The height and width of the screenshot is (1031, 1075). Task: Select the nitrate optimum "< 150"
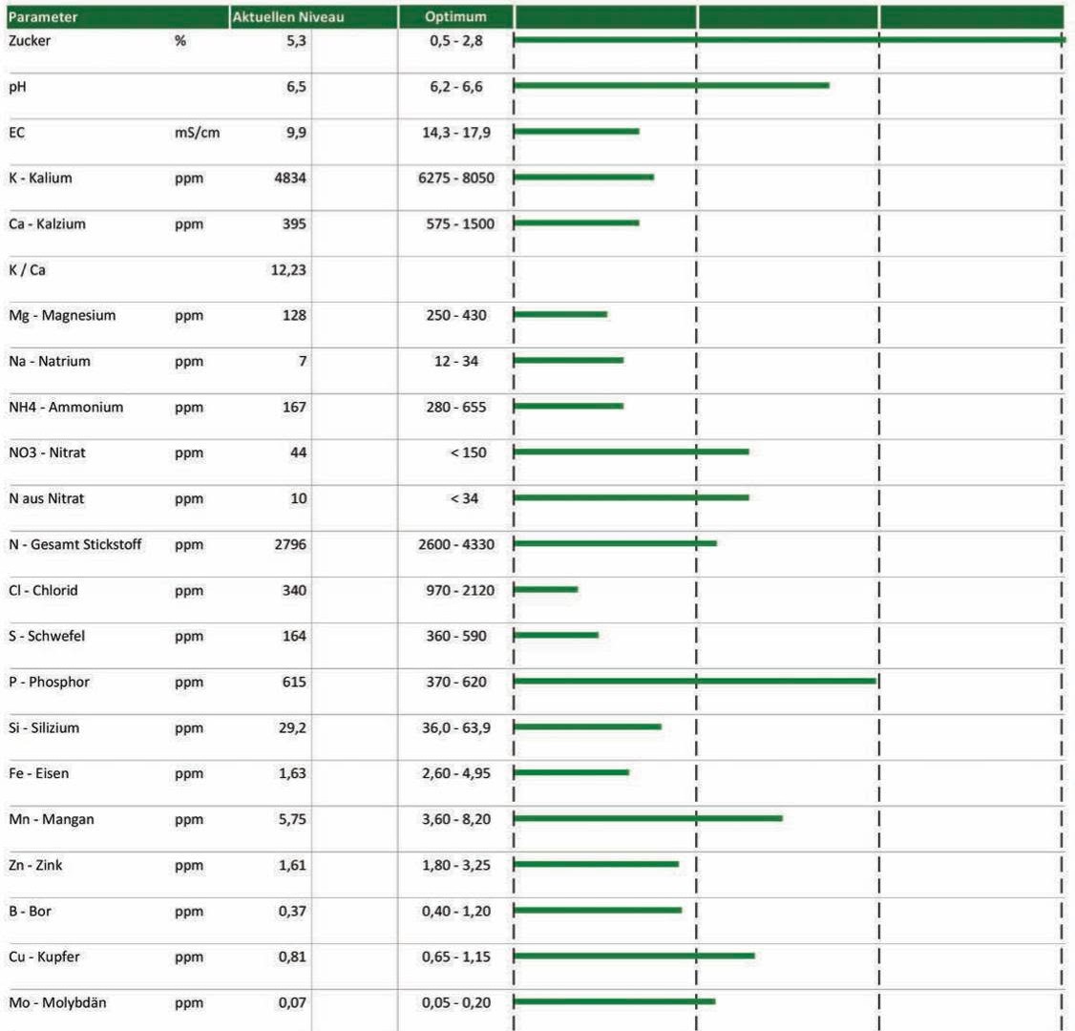point(468,452)
